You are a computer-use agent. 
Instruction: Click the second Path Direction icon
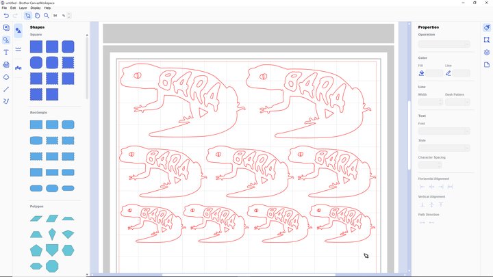click(x=431, y=223)
